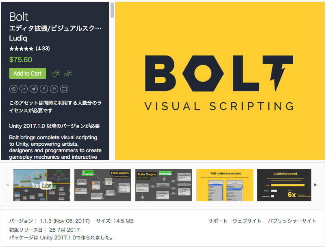Screen dimensions: 326x248
Task: Add Bolt to a list
Action: coord(68,73)
